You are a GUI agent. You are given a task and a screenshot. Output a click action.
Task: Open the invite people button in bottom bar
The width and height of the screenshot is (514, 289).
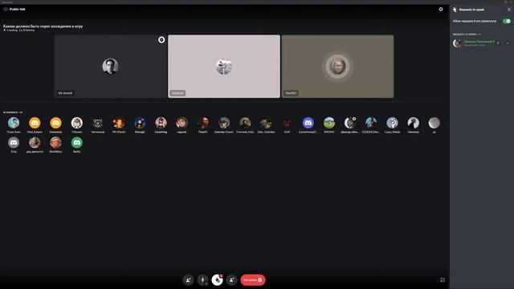(188, 280)
